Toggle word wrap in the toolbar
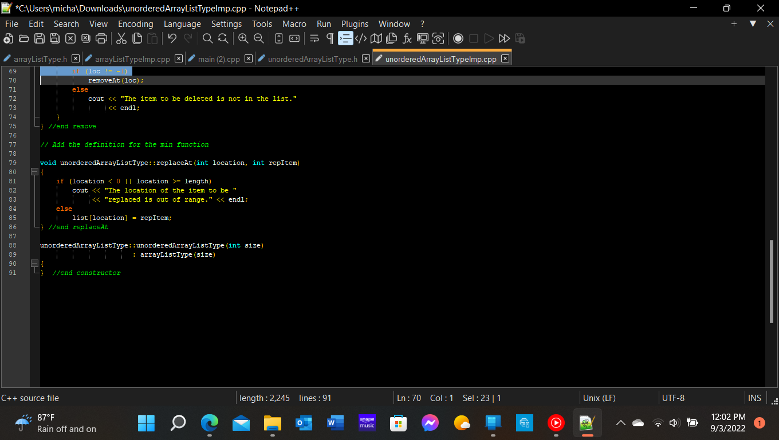Image resolution: width=779 pixels, height=440 pixels. (314, 38)
